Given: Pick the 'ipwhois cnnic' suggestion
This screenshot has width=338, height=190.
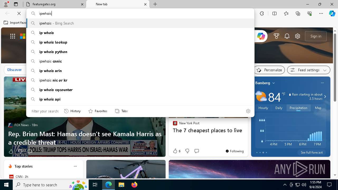Looking at the screenshot, I should pyautogui.click(x=140, y=61).
